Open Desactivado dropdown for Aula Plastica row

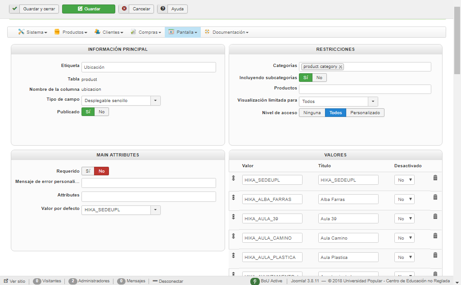[x=404, y=258]
